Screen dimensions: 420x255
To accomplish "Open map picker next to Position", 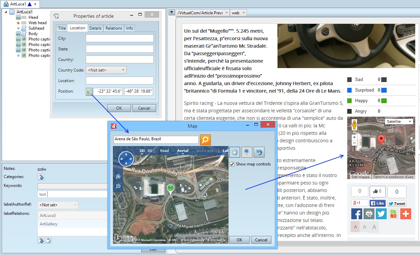I will tap(89, 92).
